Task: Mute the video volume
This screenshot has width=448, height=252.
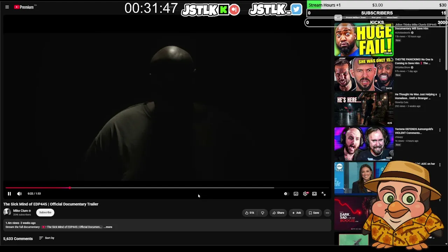Action: 19,194
